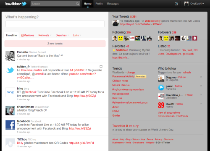Open Listed 20 count
The height and width of the screenshot is (151, 210).
(x=164, y=46)
